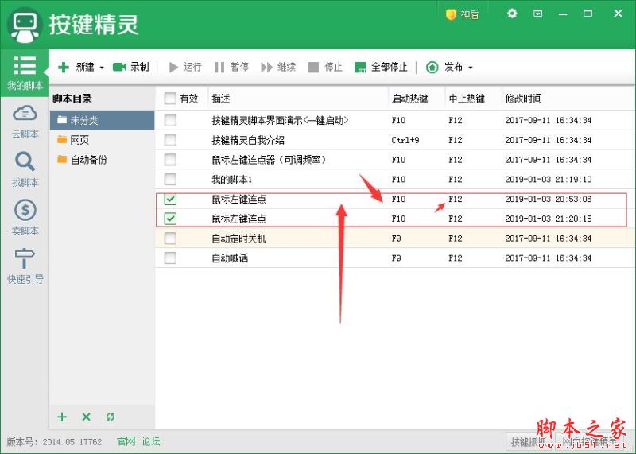Open the 论坛 forum link

[151, 441]
